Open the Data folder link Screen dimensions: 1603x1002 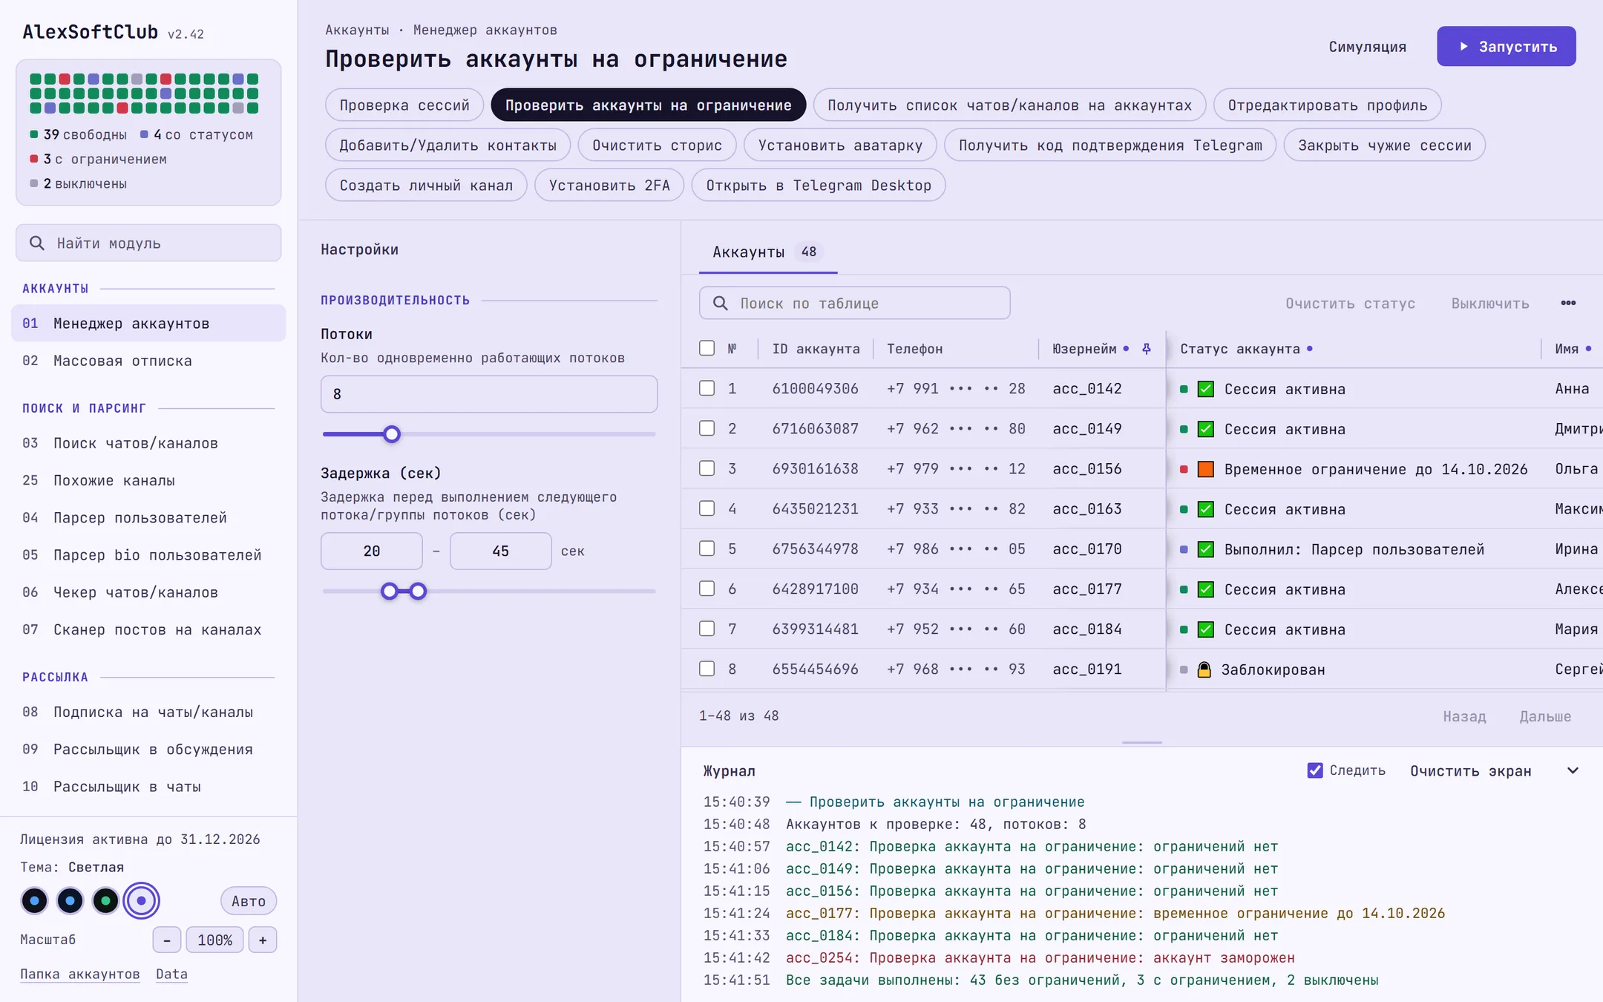click(171, 975)
